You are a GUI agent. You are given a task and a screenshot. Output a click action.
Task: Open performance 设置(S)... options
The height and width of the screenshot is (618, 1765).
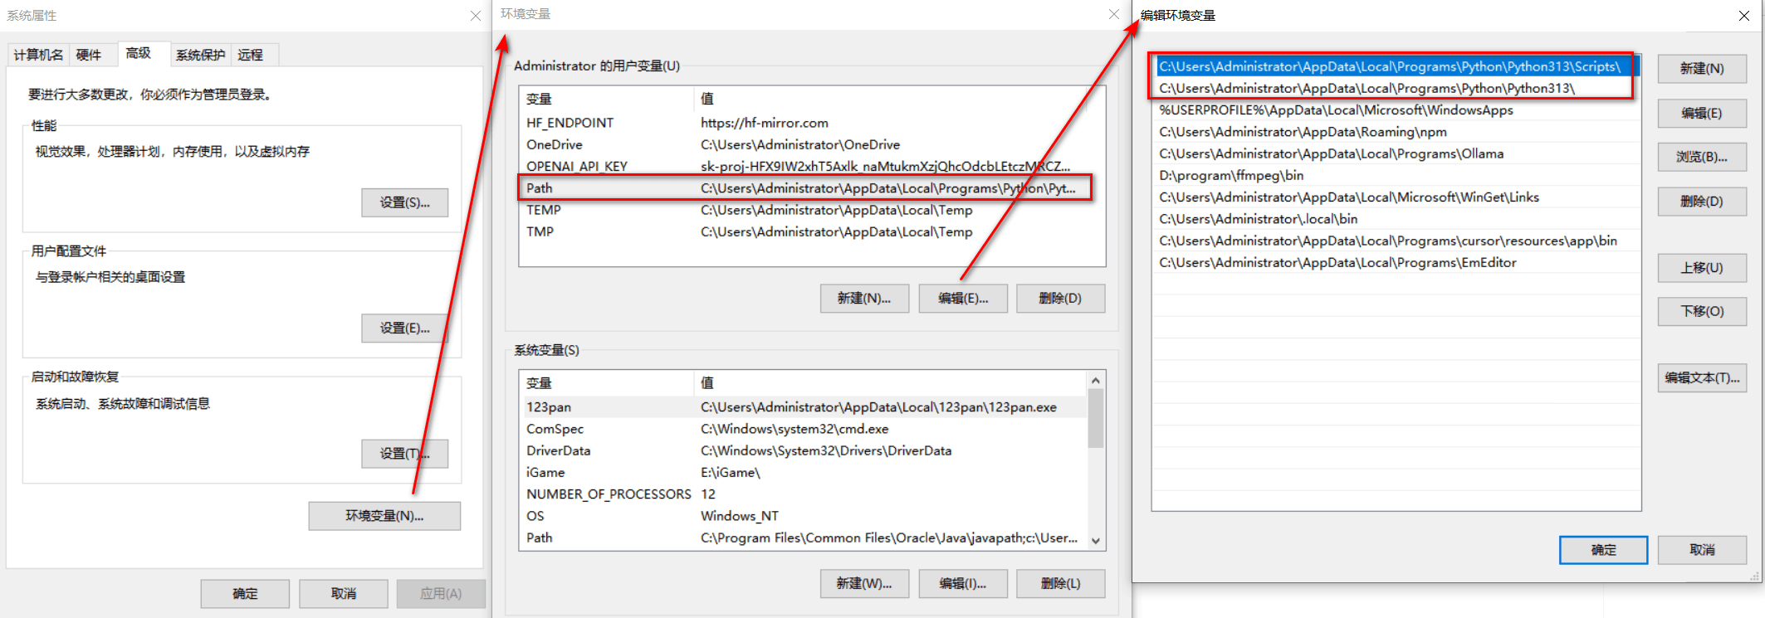(x=404, y=202)
